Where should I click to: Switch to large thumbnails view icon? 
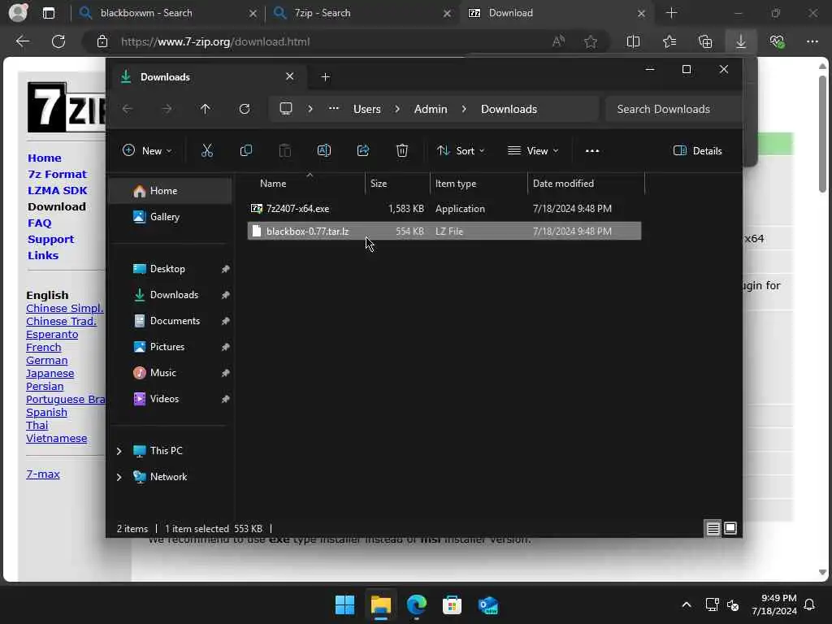pyautogui.click(x=730, y=528)
